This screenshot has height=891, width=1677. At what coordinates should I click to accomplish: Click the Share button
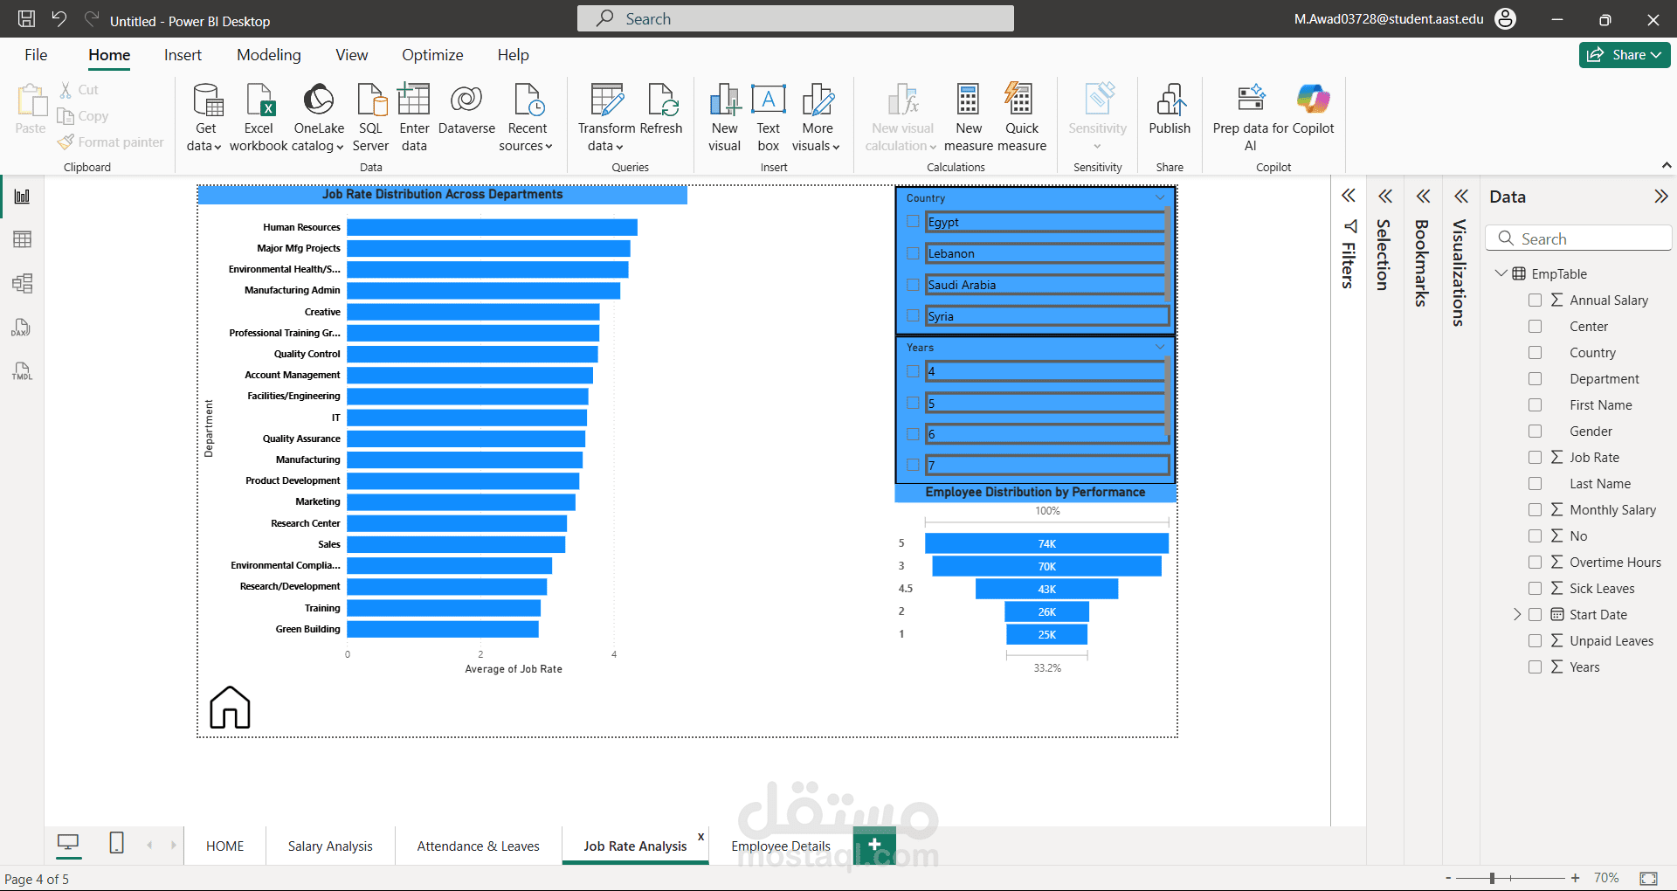(1624, 55)
